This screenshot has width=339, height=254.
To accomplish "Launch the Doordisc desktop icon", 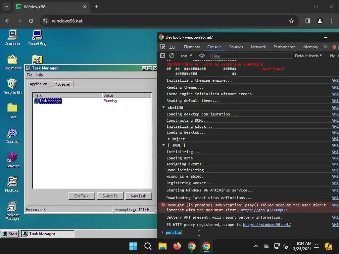I will click(x=12, y=136).
